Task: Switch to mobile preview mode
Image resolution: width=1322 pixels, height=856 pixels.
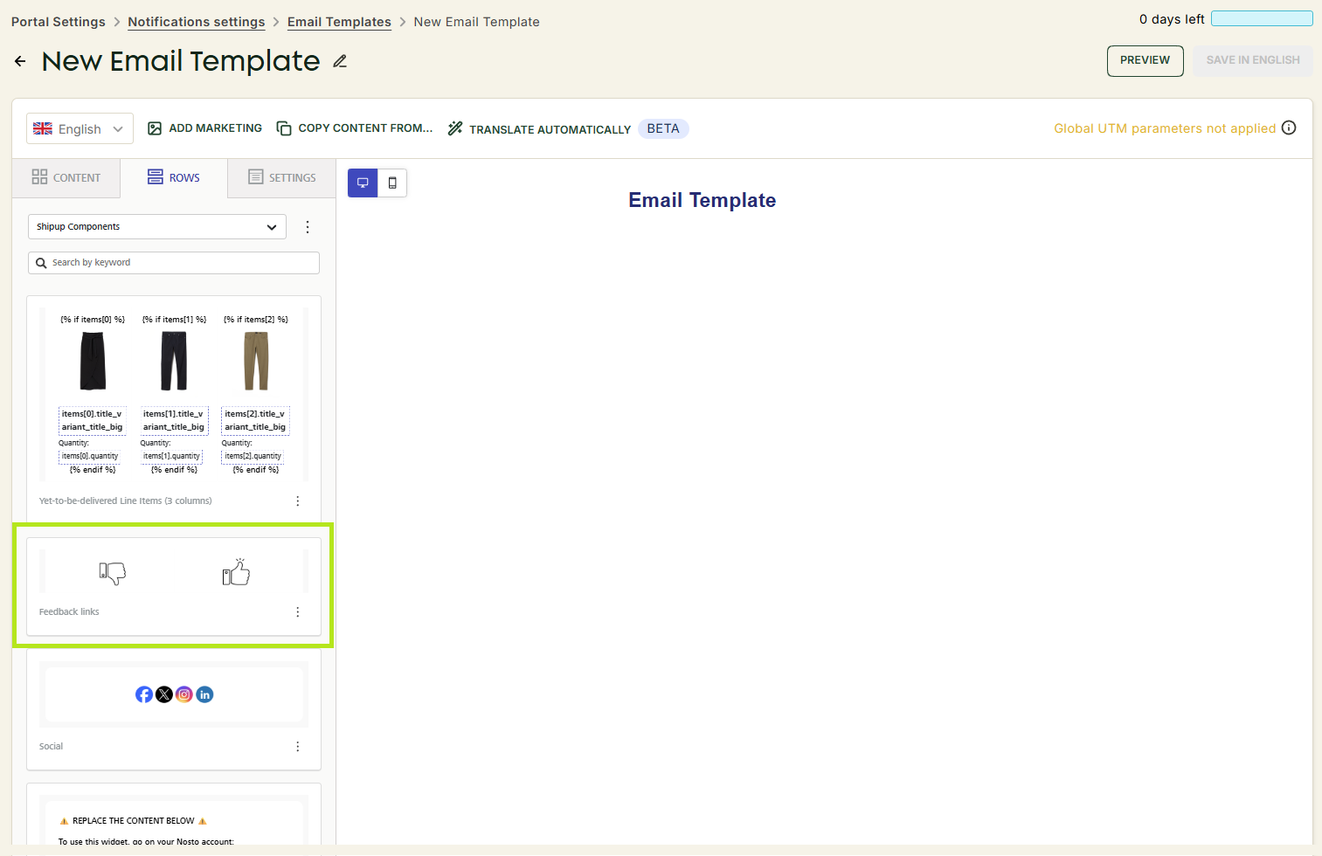Action: click(x=392, y=183)
